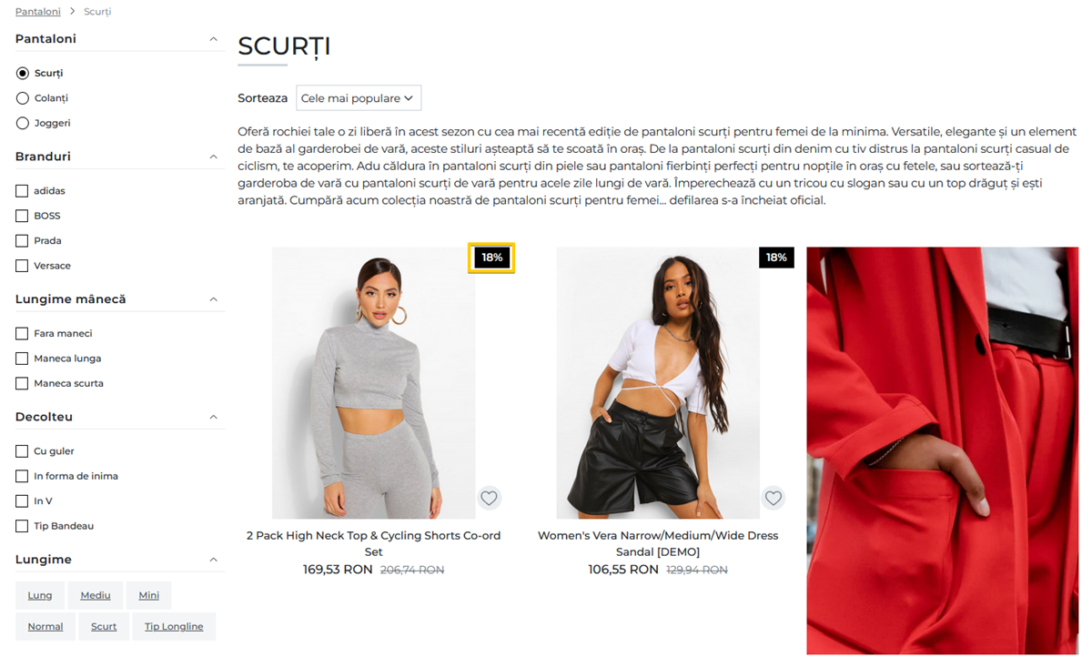Click 18% badge on the leather shorts product

pyautogui.click(x=776, y=258)
